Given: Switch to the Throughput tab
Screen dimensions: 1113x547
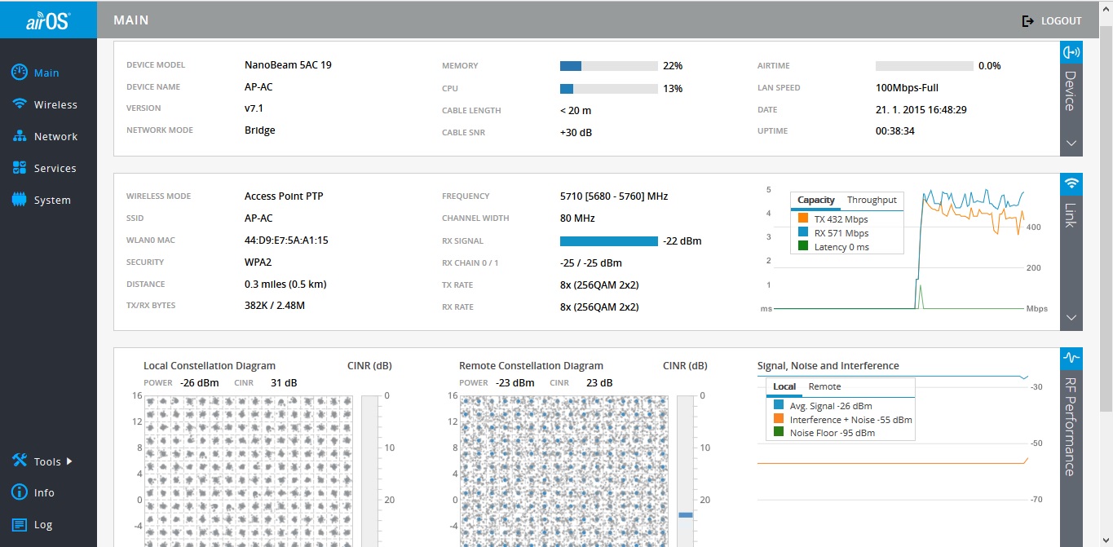Looking at the screenshot, I should click(871, 200).
